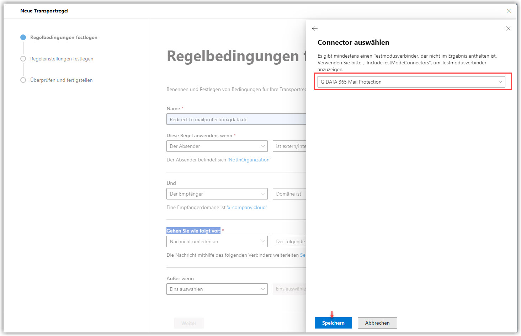The image size is (521, 336).
Task: Click the disabled Weiter button
Action: (189, 323)
